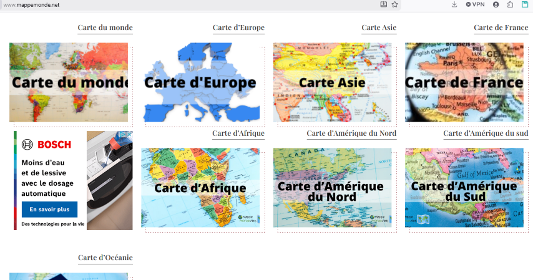Viewport: 533px width, 280px height.
Task: Open the user profile avatar icon
Action: point(496,4)
